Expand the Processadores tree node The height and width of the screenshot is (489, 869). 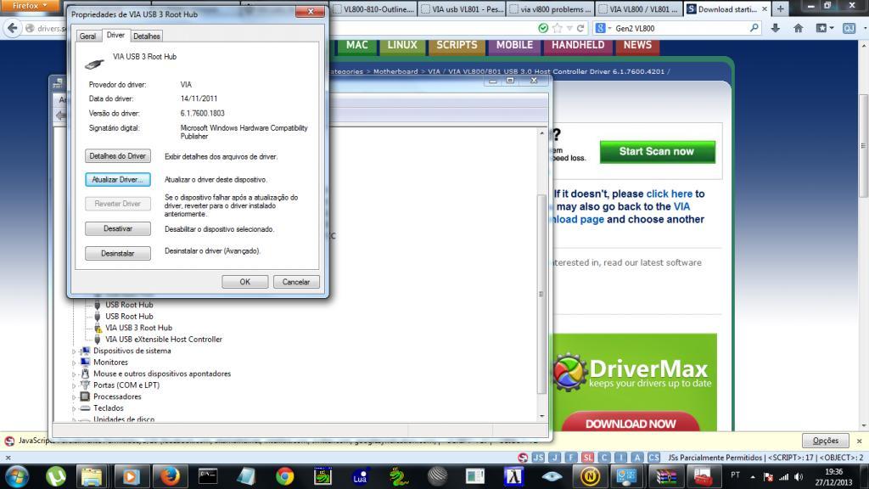74,397
